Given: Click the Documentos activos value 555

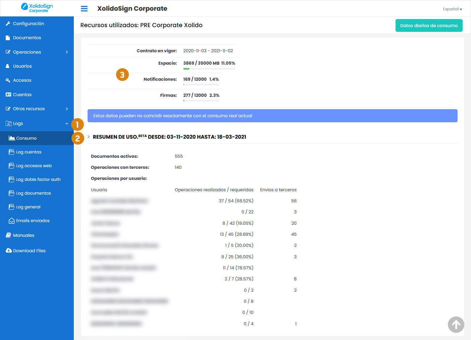Looking at the screenshot, I should tap(179, 156).
